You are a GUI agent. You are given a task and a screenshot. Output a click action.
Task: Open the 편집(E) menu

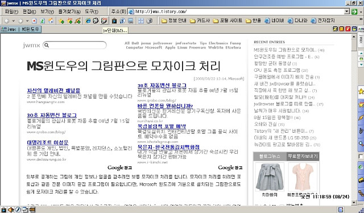click(x=29, y=11)
